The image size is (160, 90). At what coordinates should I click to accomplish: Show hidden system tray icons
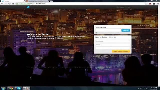(x=138, y=88)
